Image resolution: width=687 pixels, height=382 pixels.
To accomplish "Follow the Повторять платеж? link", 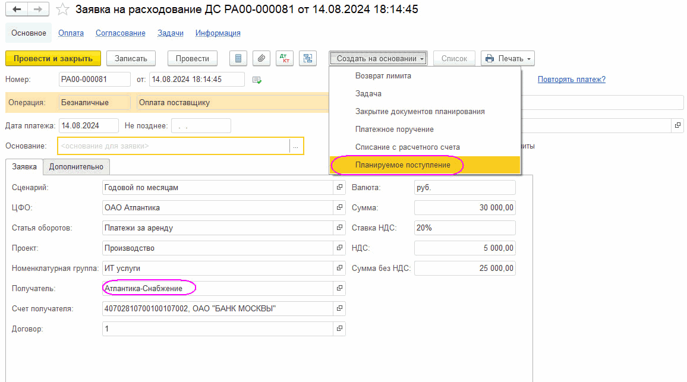I will click(x=571, y=80).
